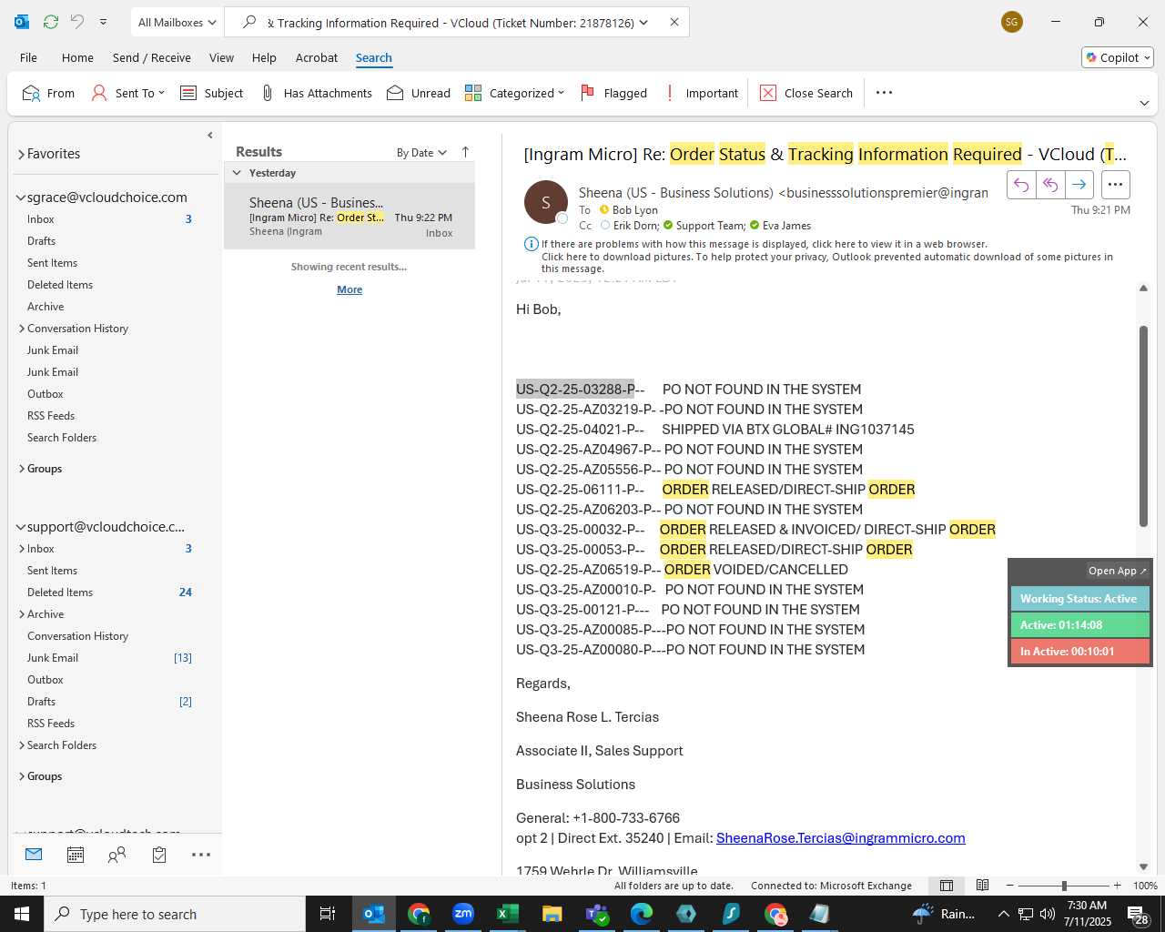
Task: Open the navigation more-options dots
Action: 201,855
